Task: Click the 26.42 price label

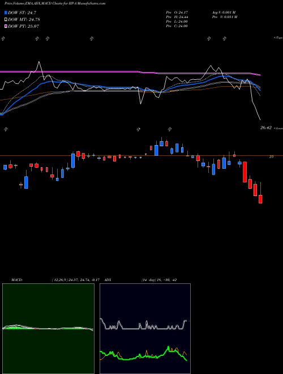Action: 266,128
